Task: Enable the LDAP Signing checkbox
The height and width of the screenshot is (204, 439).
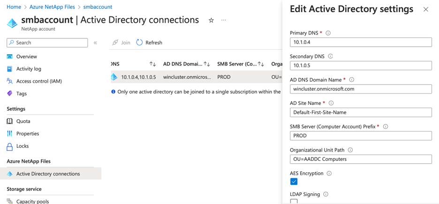Action: (x=294, y=201)
